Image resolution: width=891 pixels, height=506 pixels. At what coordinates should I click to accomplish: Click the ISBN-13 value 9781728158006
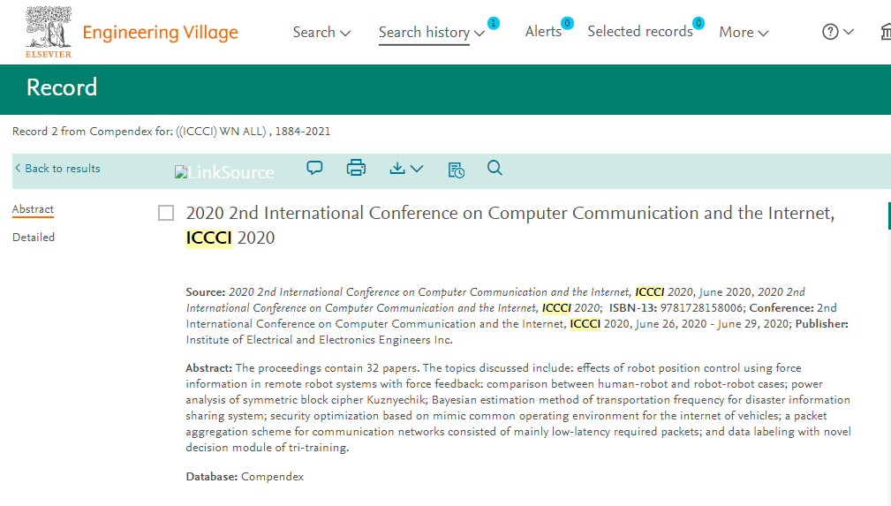(x=701, y=307)
